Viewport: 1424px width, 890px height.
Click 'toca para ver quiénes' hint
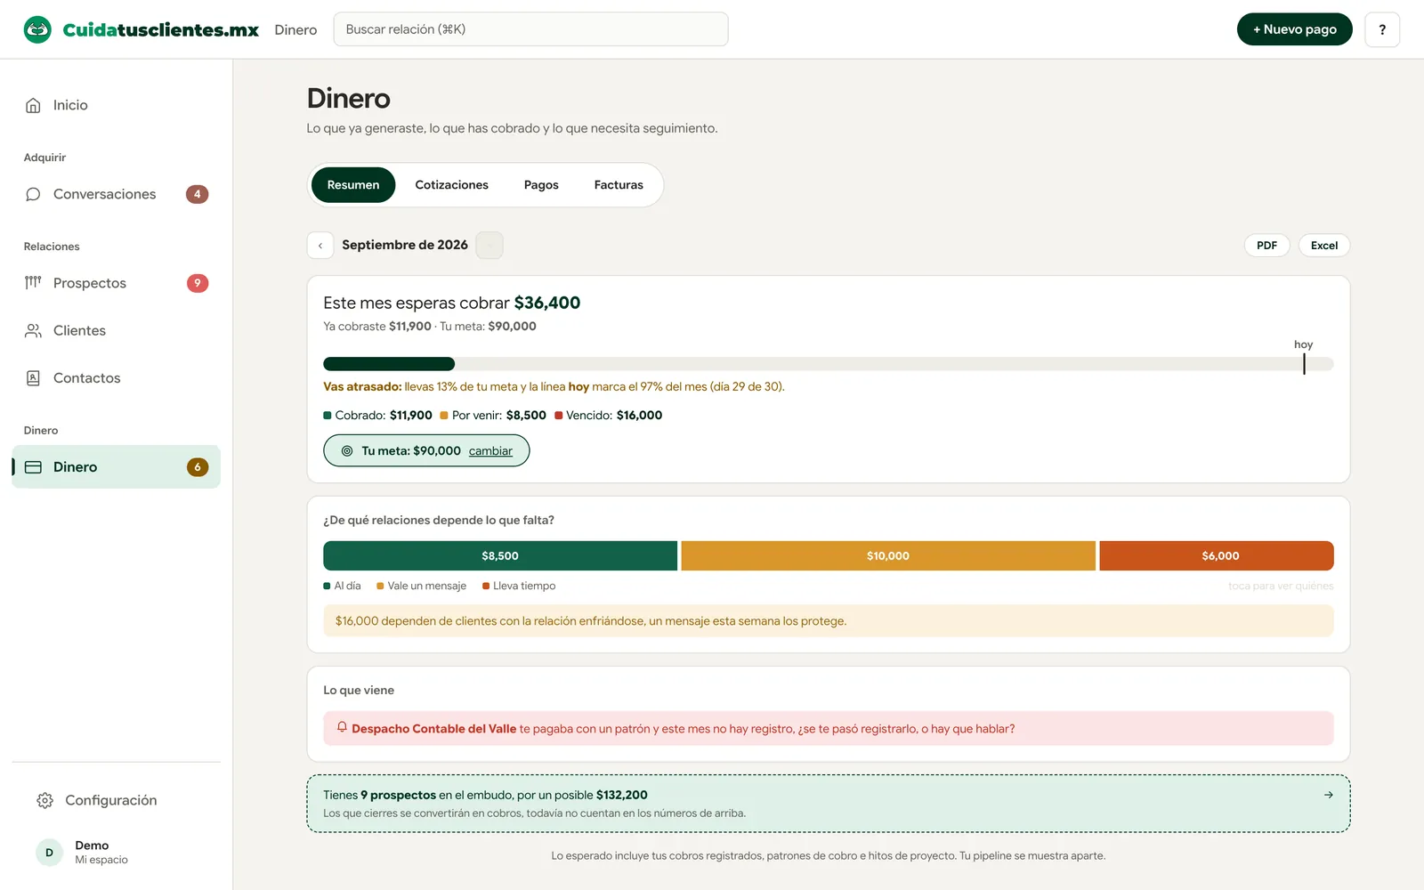click(x=1281, y=586)
